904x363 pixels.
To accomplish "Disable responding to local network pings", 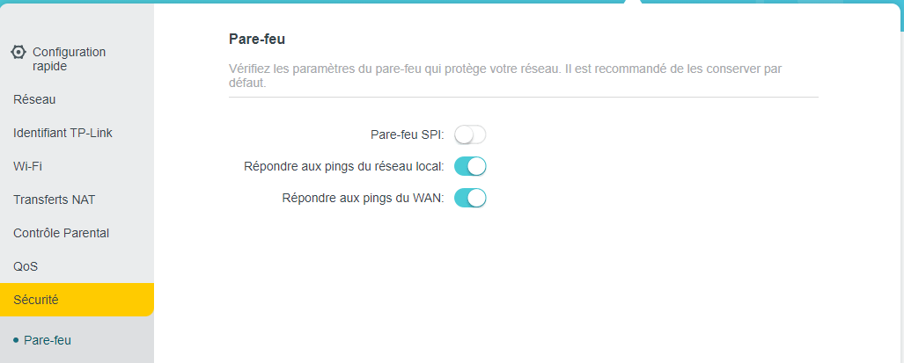I will [470, 166].
